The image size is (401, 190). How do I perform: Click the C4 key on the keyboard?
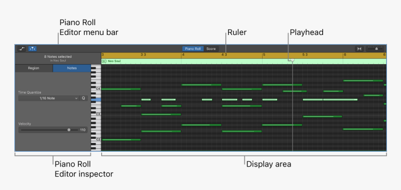click(96, 88)
